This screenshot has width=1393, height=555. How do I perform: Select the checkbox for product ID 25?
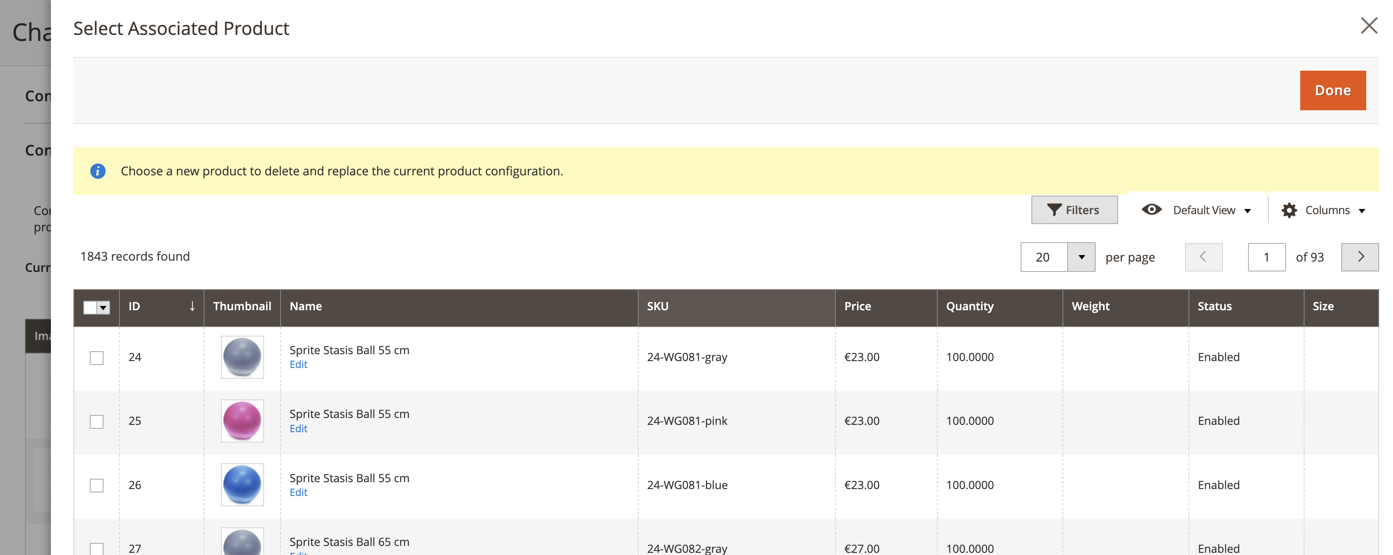[97, 422]
